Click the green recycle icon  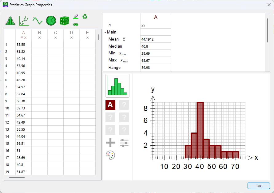click(85, 17)
